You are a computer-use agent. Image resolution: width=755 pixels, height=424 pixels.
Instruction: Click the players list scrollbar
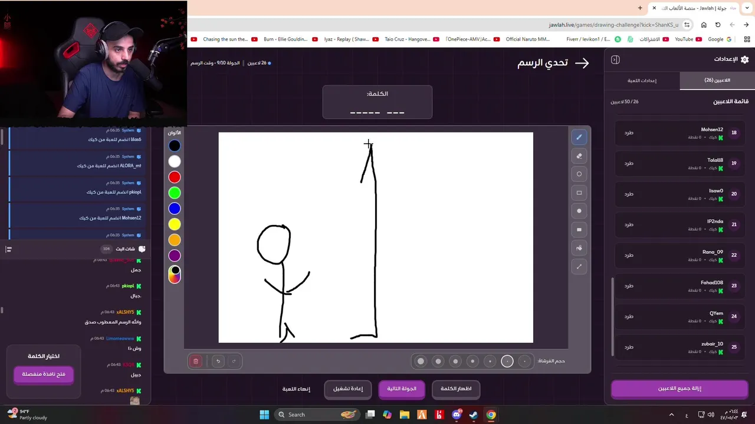pos(612,318)
